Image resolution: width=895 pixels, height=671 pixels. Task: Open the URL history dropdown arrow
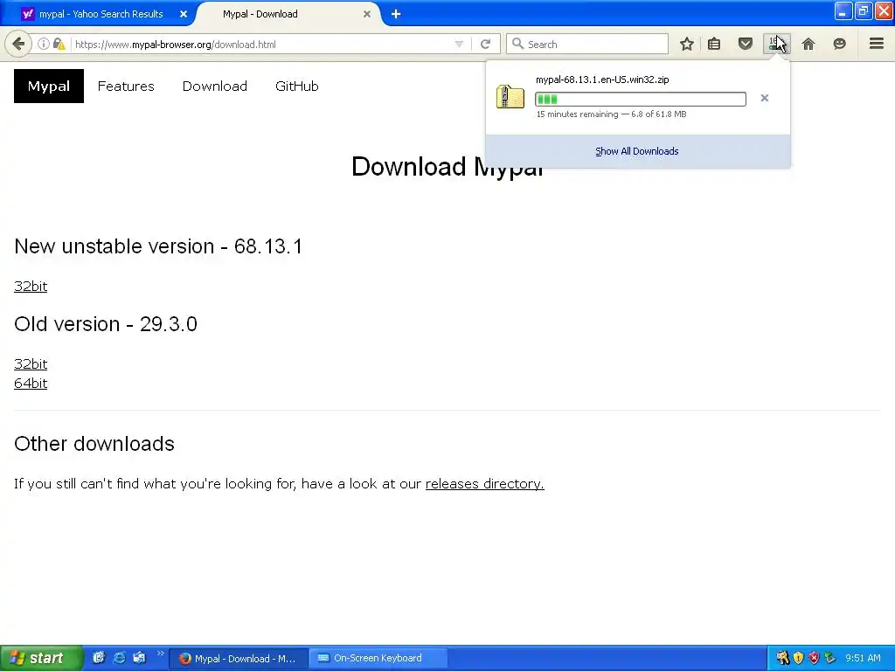point(458,44)
